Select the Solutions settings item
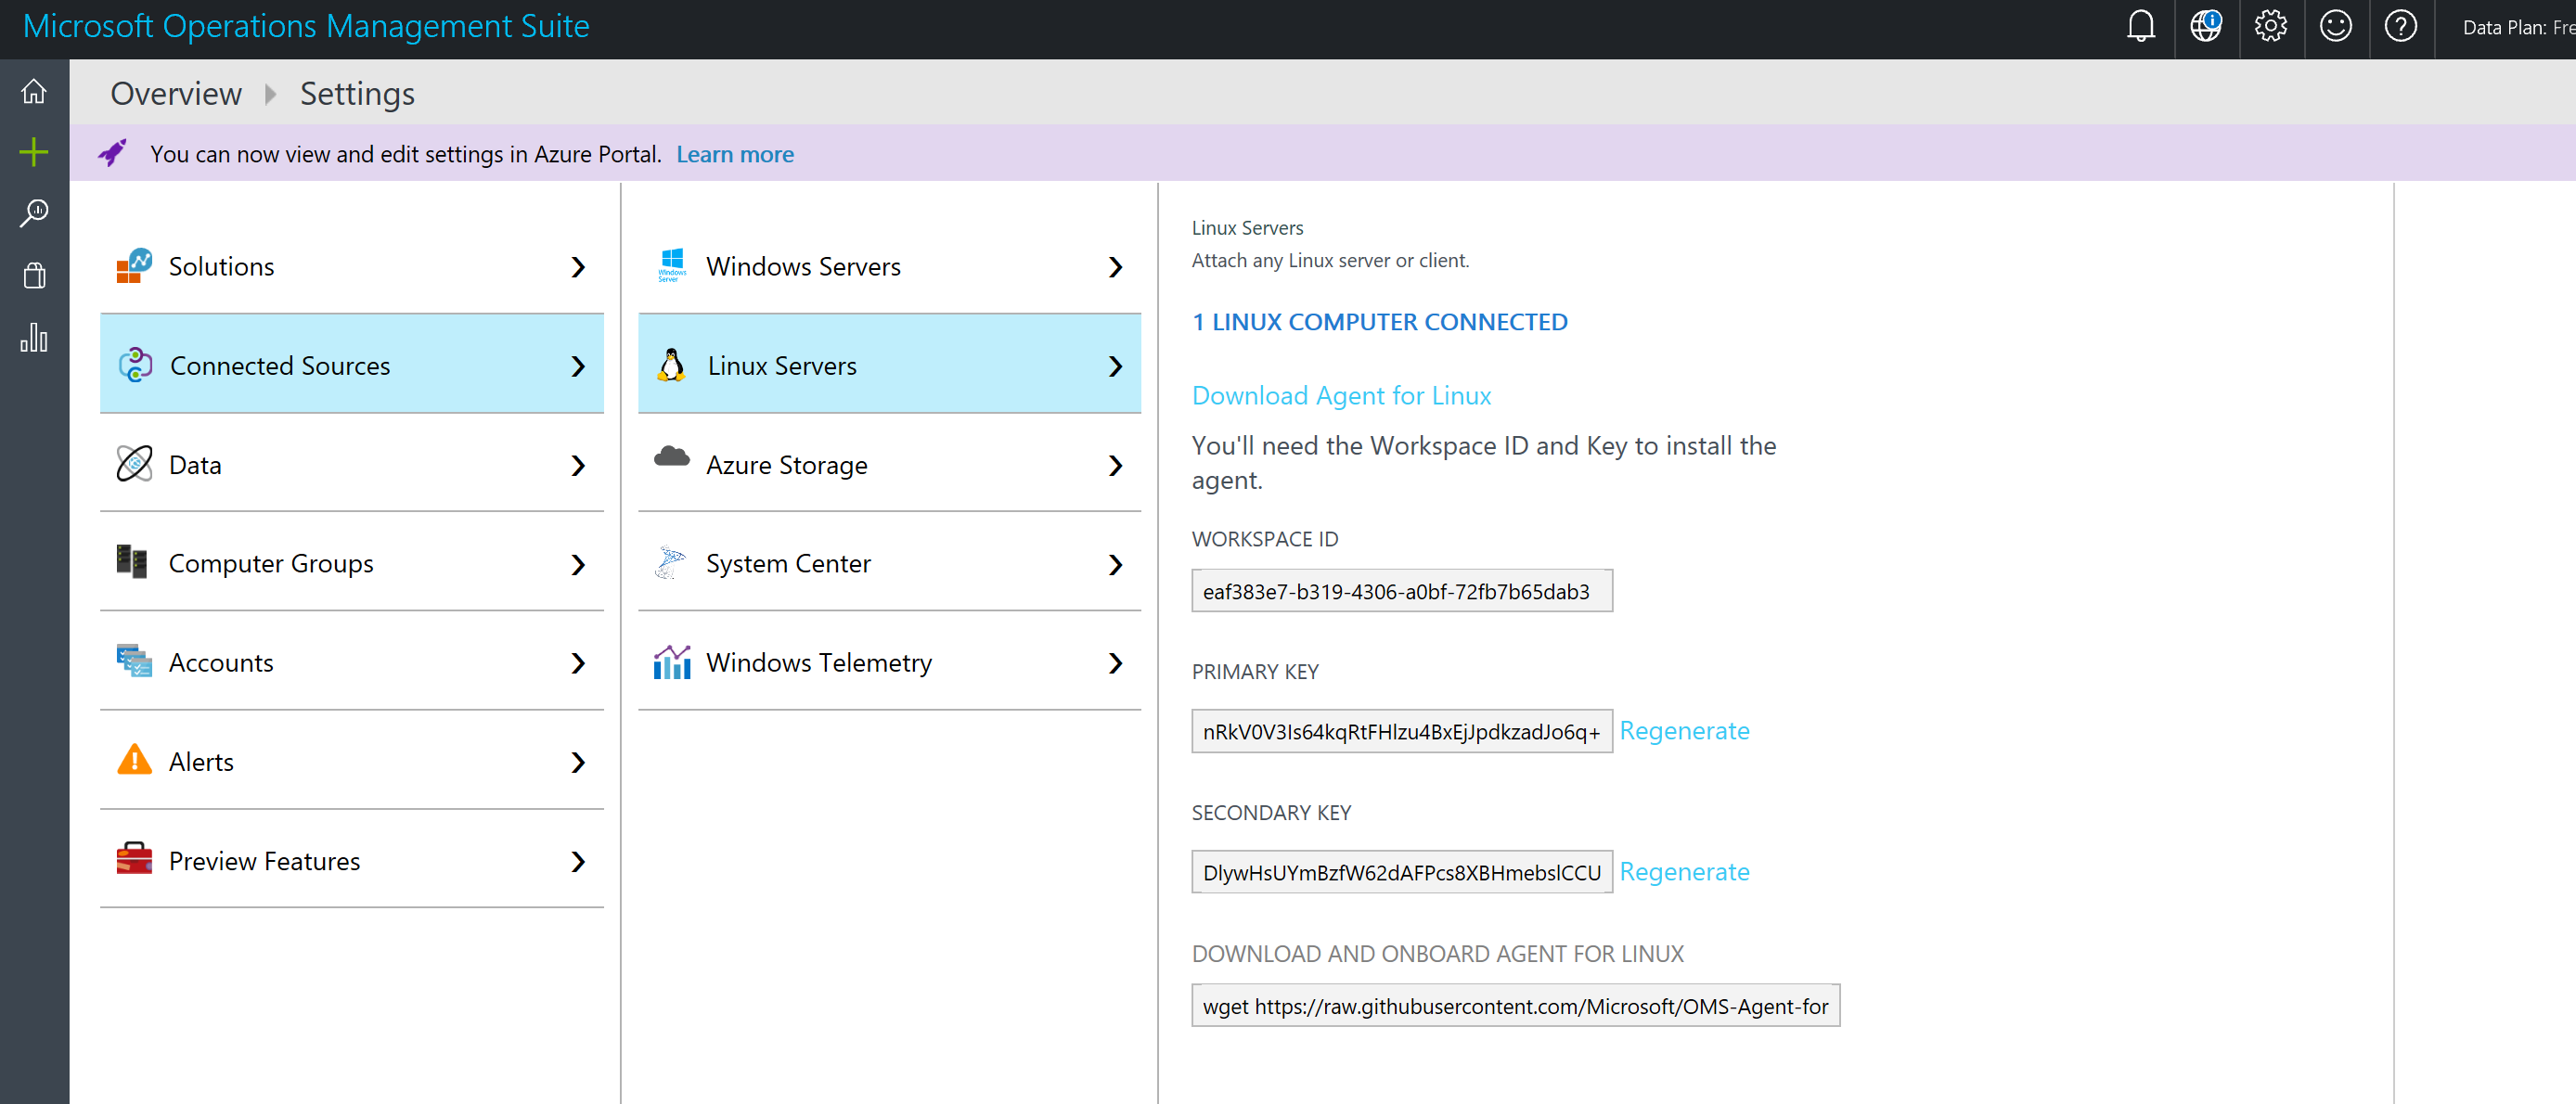 [352, 266]
